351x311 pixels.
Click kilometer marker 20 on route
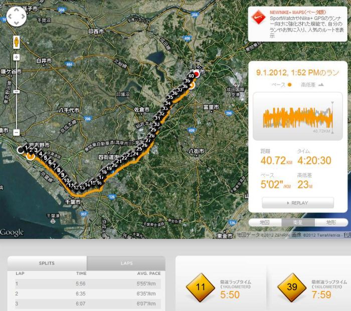point(114,165)
